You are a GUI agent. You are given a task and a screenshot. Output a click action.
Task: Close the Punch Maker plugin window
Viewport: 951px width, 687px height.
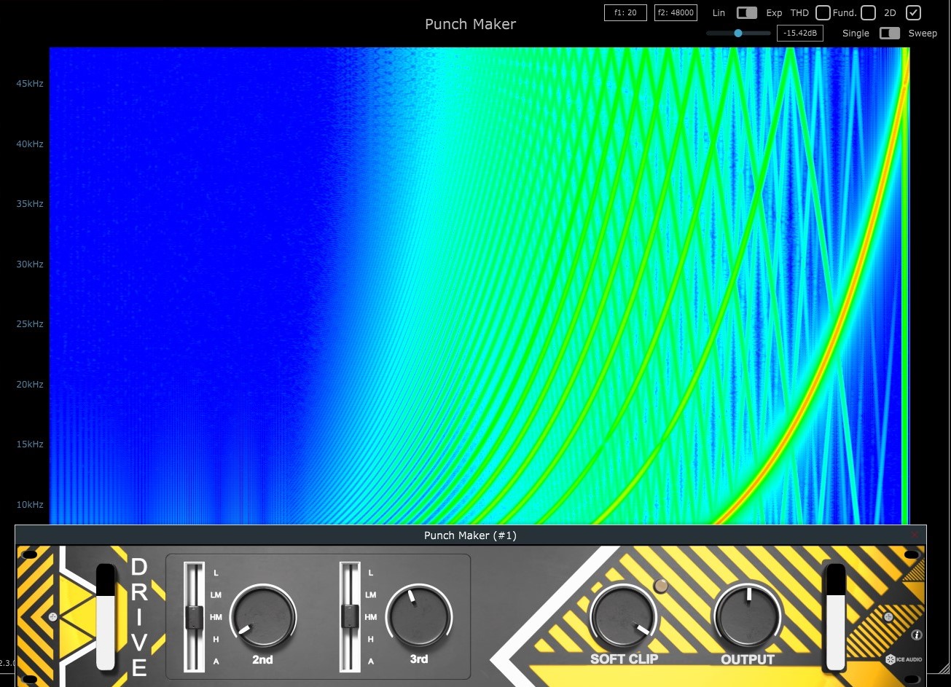tap(915, 535)
